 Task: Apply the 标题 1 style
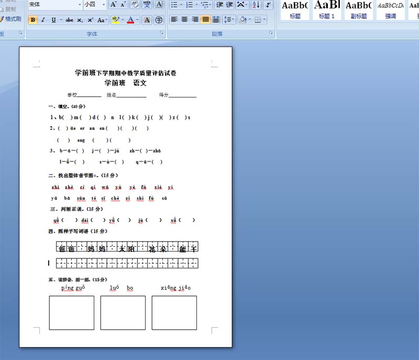[x=327, y=10]
